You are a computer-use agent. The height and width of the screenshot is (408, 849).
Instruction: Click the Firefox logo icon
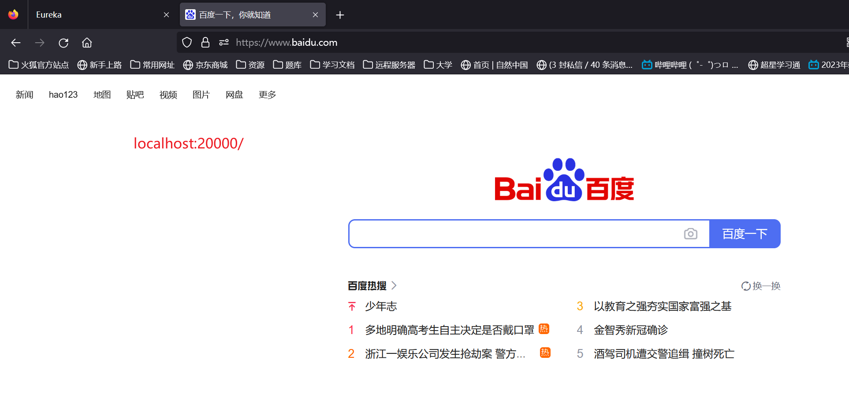click(13, 15)
